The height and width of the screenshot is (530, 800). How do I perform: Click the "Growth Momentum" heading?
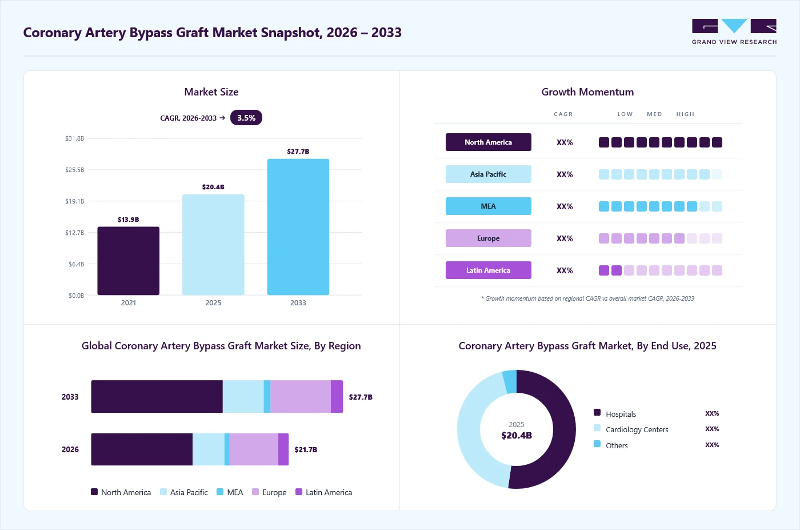pos(587,92)
